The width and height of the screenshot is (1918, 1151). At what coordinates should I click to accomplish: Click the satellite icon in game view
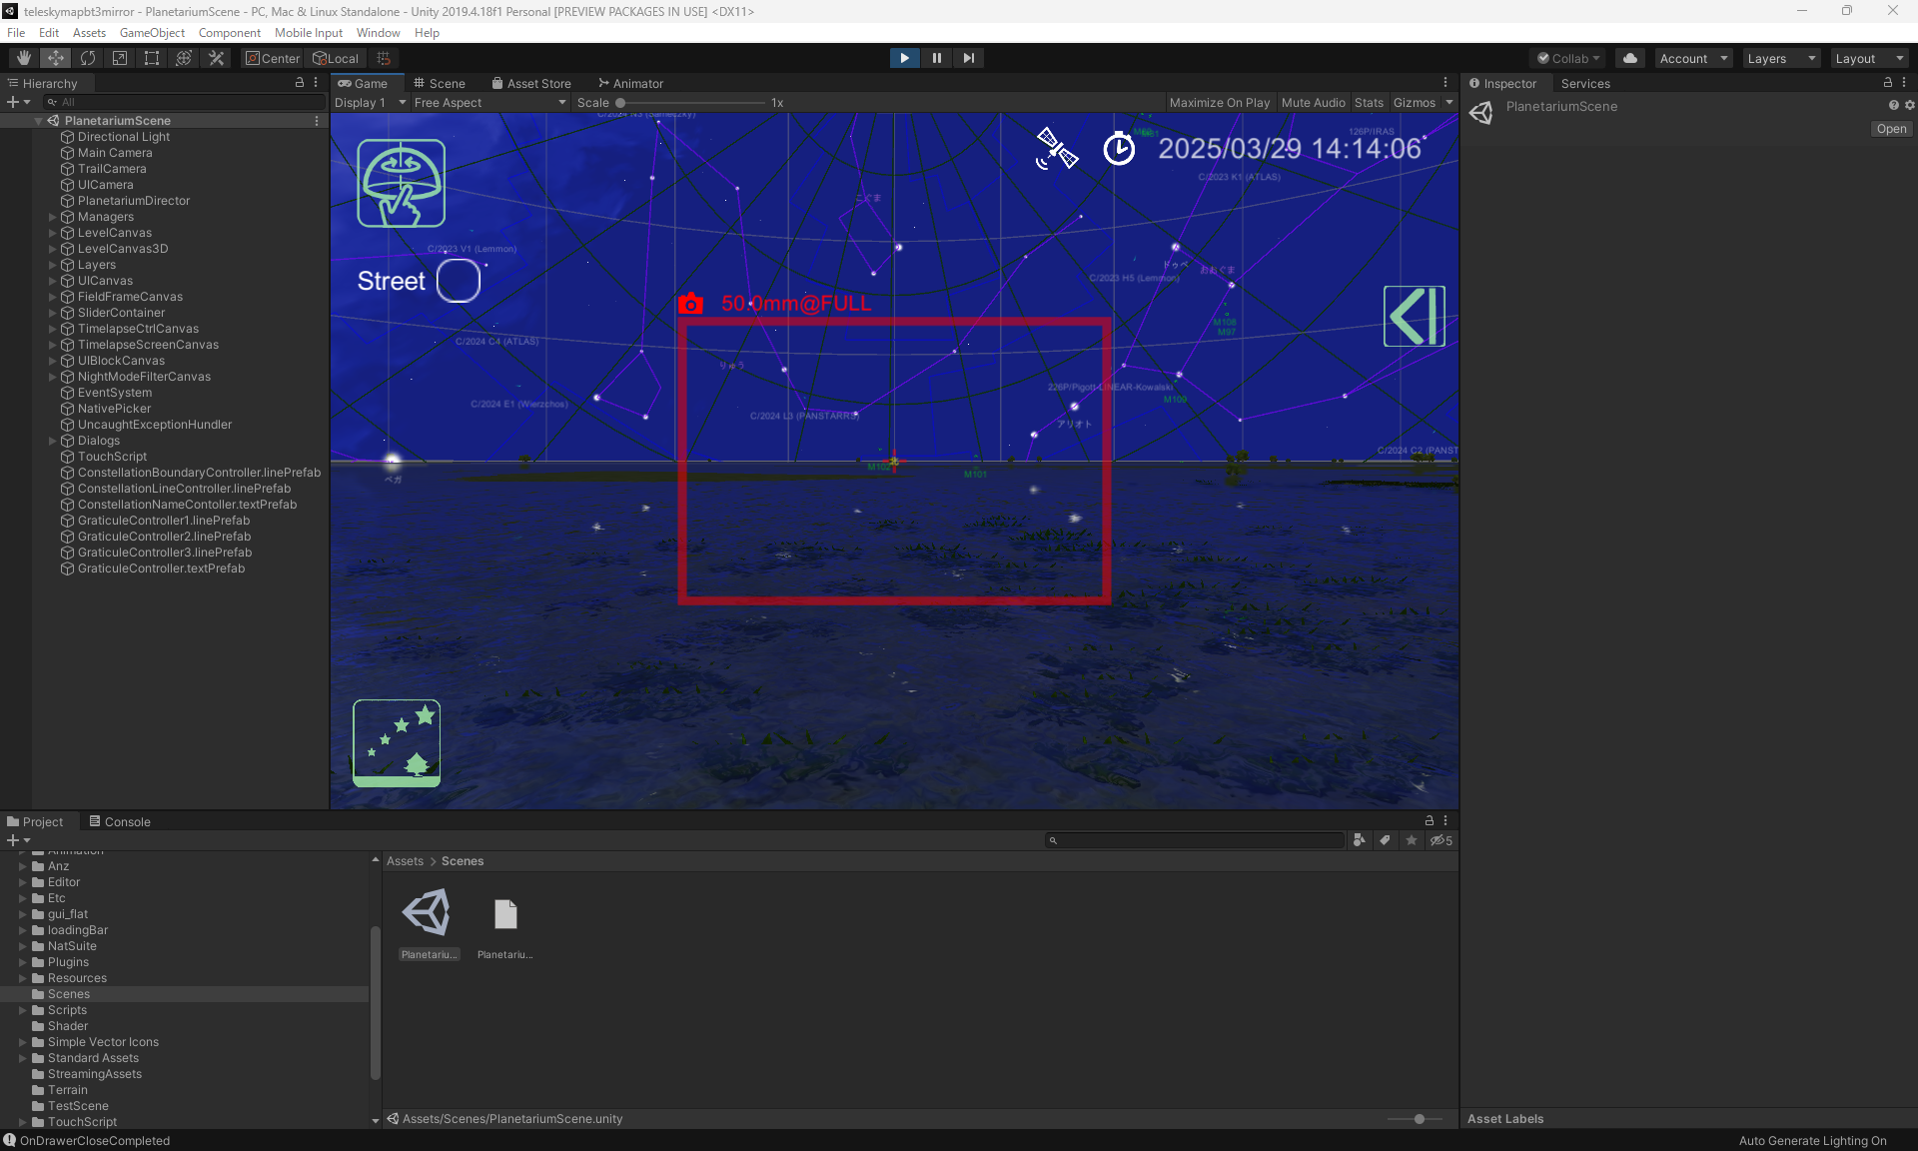tap(1056, 149)
